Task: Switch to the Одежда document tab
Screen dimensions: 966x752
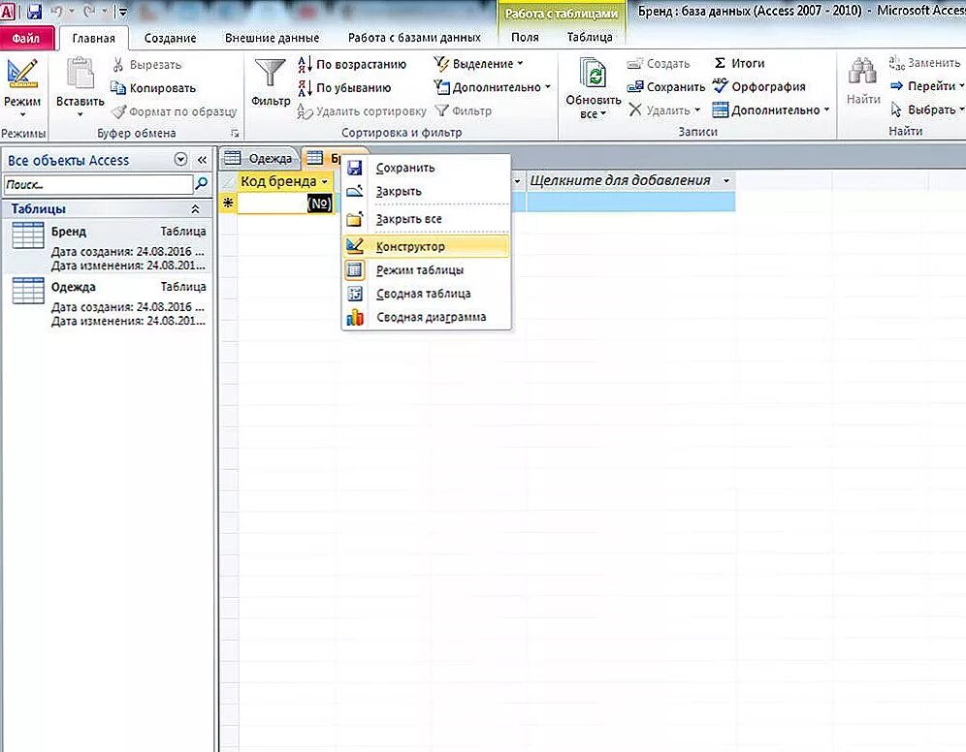Action: (259, 158)
